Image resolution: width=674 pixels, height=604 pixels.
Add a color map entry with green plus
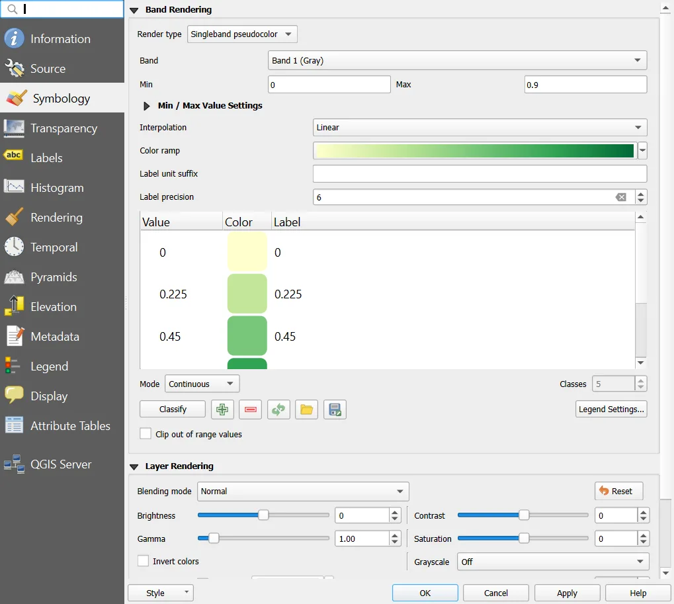coord(222,410)
